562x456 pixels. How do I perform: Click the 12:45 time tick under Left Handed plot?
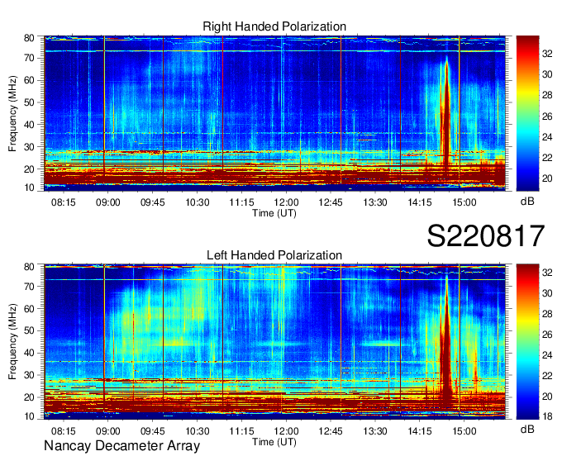coord(331,430)
